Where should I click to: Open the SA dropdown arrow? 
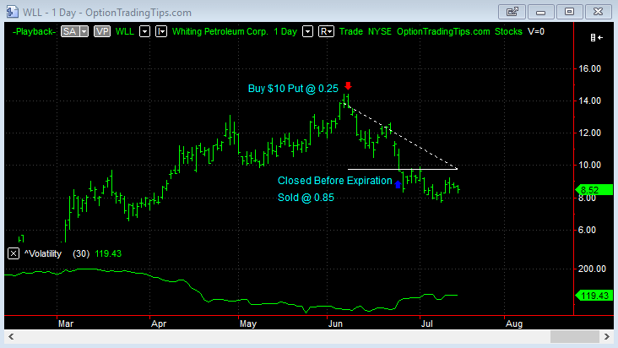[84, 31]
